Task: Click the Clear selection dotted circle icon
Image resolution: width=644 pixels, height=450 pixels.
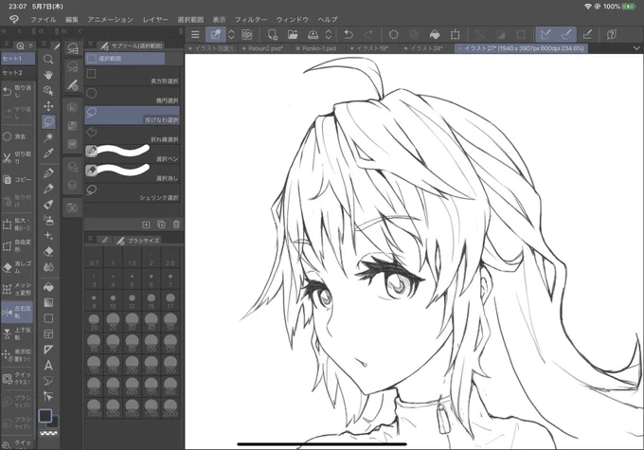Action: pos(393,35)
